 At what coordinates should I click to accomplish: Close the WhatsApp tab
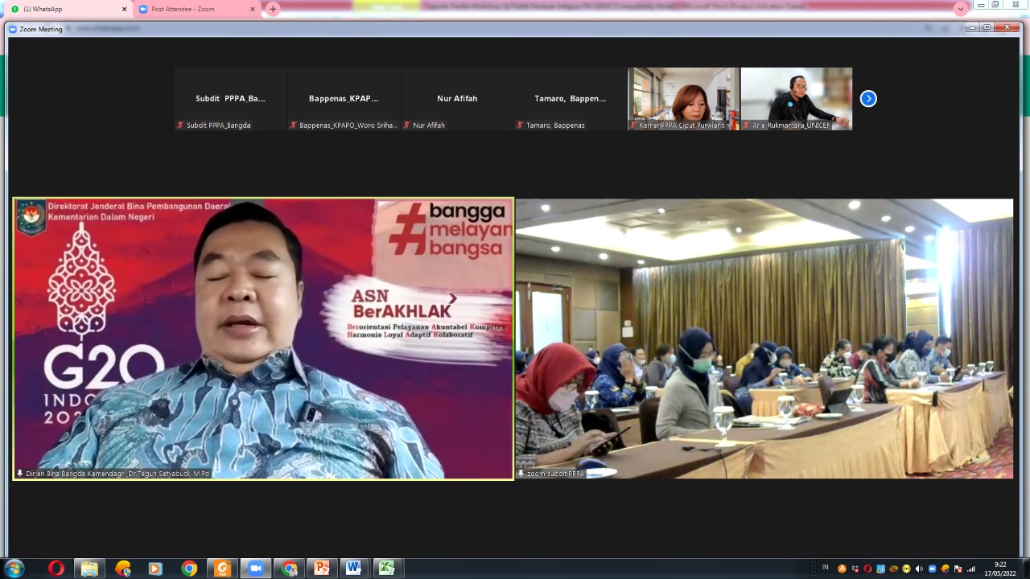[124, 9]
